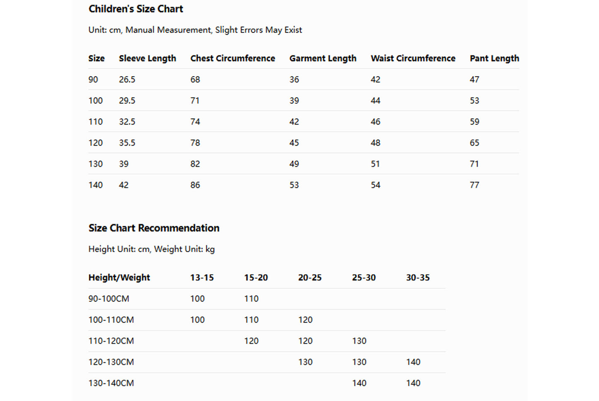
Task: Select the Garment Length column header
Action: coord(323,58)
